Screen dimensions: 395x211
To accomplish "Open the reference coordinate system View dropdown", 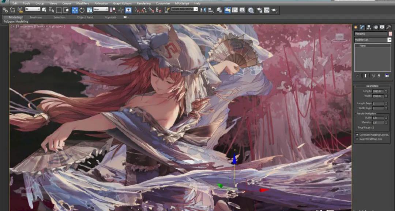I will [x=101, y=9].
